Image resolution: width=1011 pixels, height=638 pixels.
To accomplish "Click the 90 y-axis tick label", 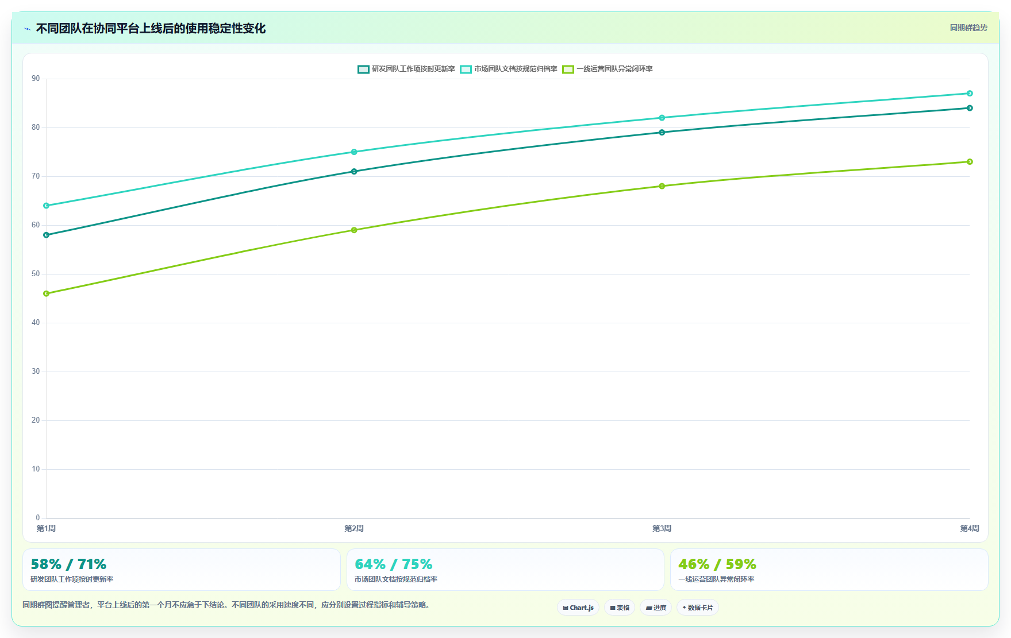I will (36, 79).
